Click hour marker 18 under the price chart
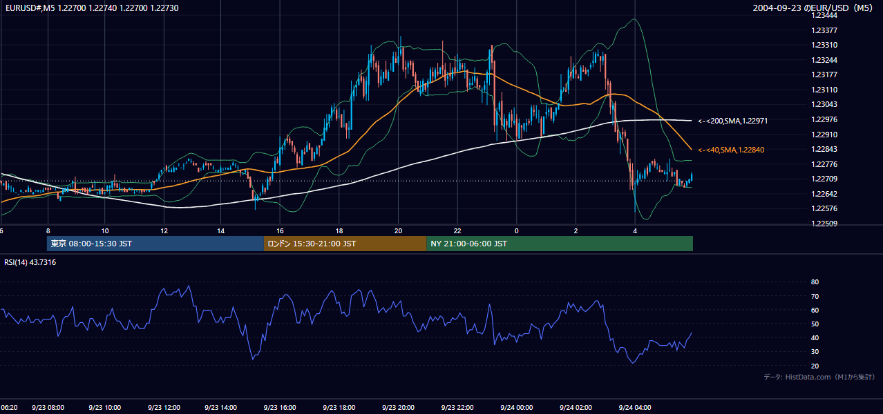The image size is (883, 414). click(339, 231)
